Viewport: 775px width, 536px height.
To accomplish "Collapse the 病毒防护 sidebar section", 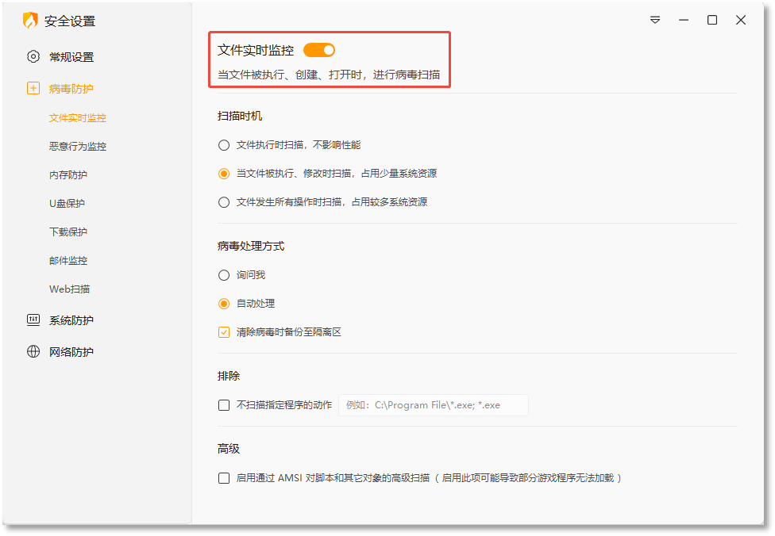I will [71, 88].
